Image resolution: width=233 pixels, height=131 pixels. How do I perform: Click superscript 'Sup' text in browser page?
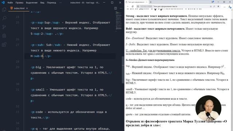coord(128,66)
